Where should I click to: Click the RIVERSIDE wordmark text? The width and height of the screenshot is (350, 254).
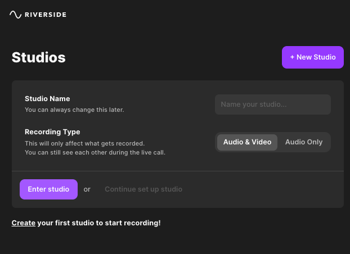[x=46, y=15]
